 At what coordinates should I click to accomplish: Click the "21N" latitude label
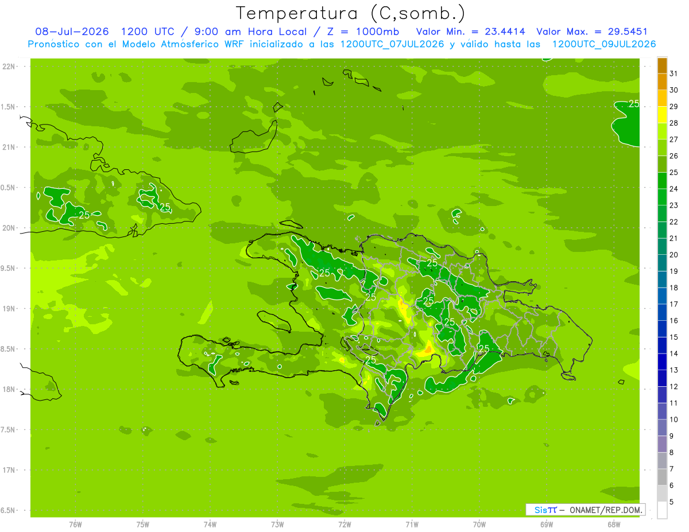(x=9, y=147)
